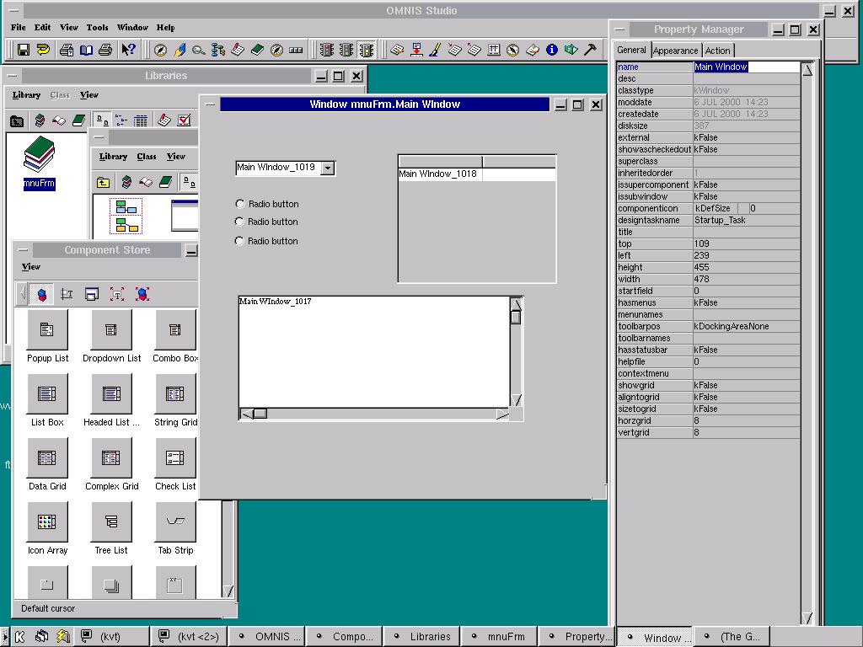Screen dimensions: 863x647
Task: Click the kDefSize componenticon property value
Action: point(715,208)
